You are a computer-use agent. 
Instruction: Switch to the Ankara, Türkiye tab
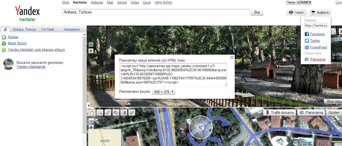(x=24, y=29)
